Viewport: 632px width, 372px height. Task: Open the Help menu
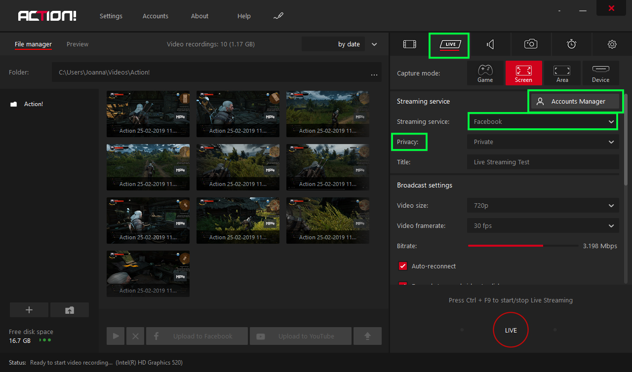244,16
